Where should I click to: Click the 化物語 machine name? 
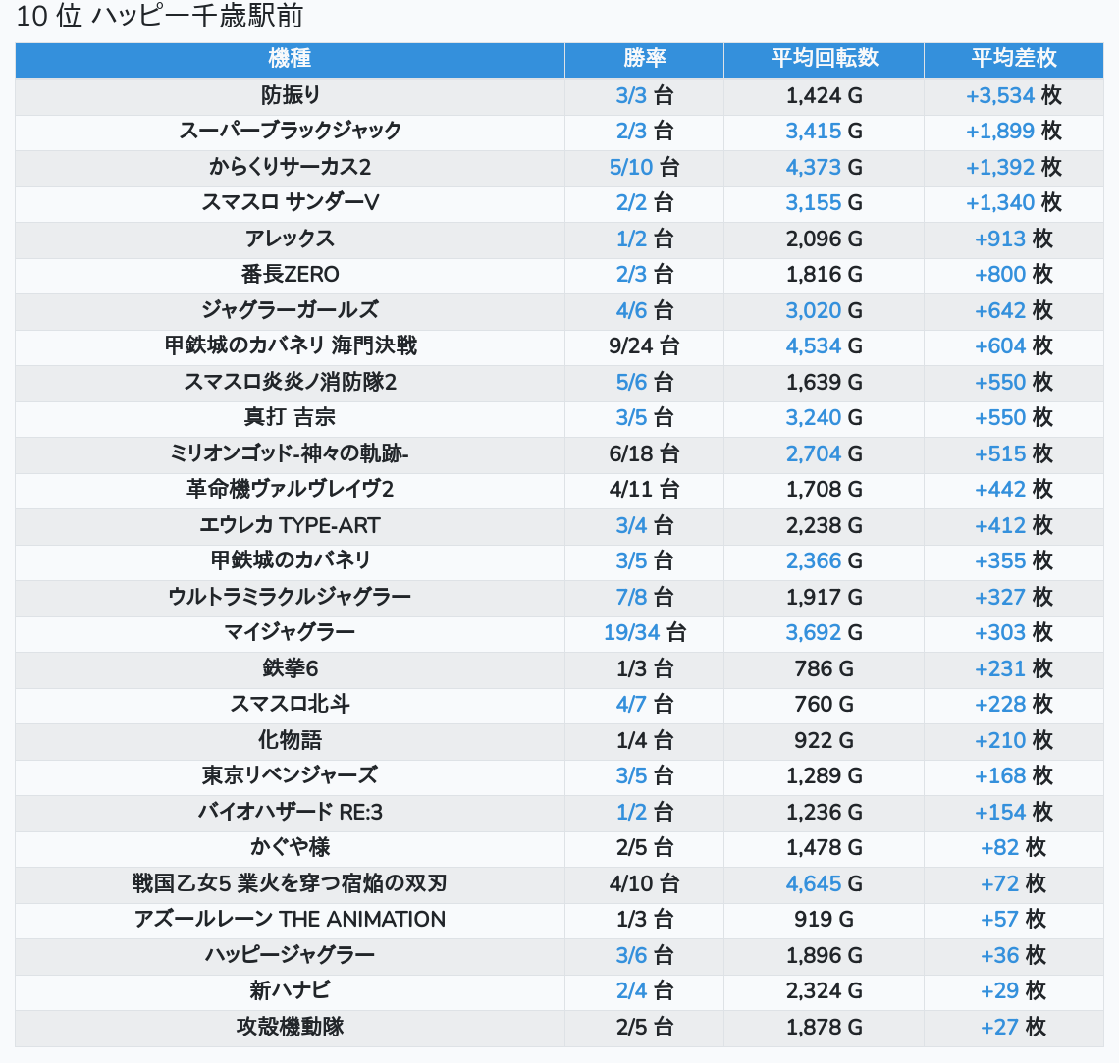290,740
